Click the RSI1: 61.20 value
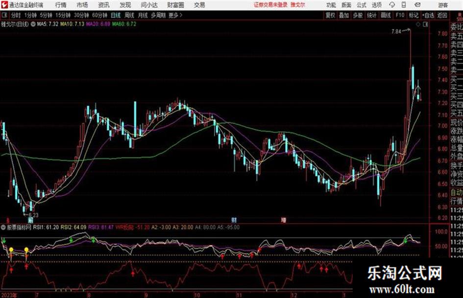This screenshot has height=298, width=463. [46, 227]
